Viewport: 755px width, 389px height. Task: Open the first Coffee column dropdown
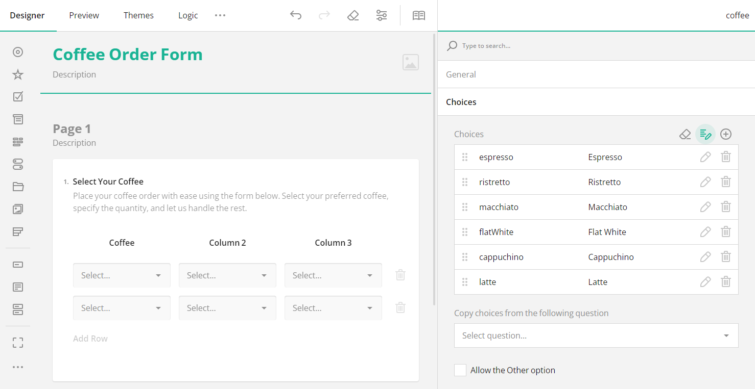[122, 275]
